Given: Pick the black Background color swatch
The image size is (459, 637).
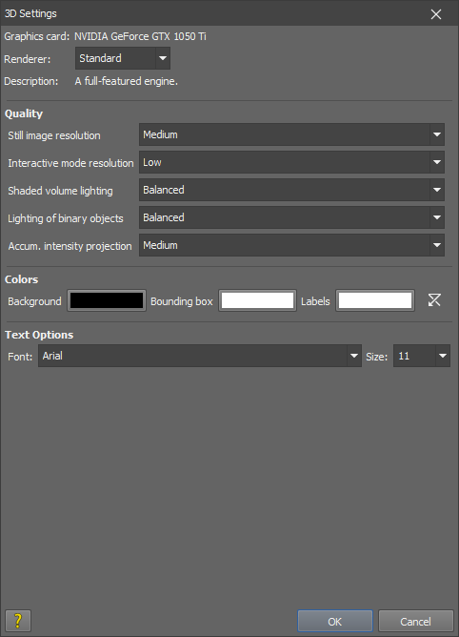Looking at the screenshot, I should 107,300.
